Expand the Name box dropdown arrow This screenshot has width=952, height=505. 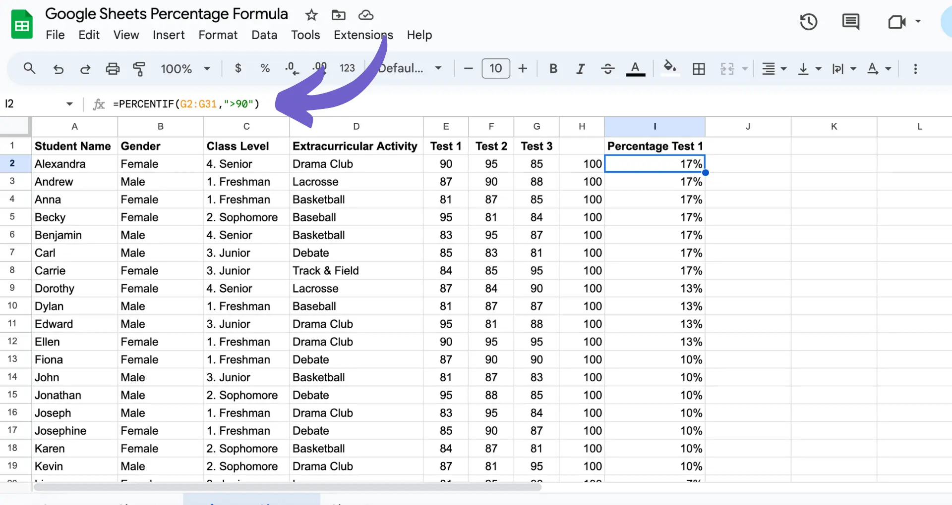tap(69, 104)
